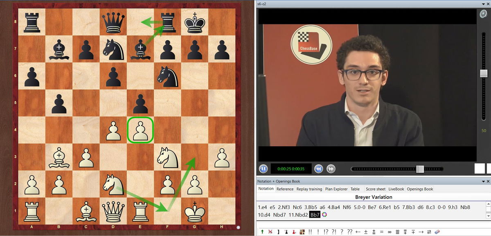The width and height of the screenshot is (491, 236).
Task: Click the rewind video button
Action: 319,169
